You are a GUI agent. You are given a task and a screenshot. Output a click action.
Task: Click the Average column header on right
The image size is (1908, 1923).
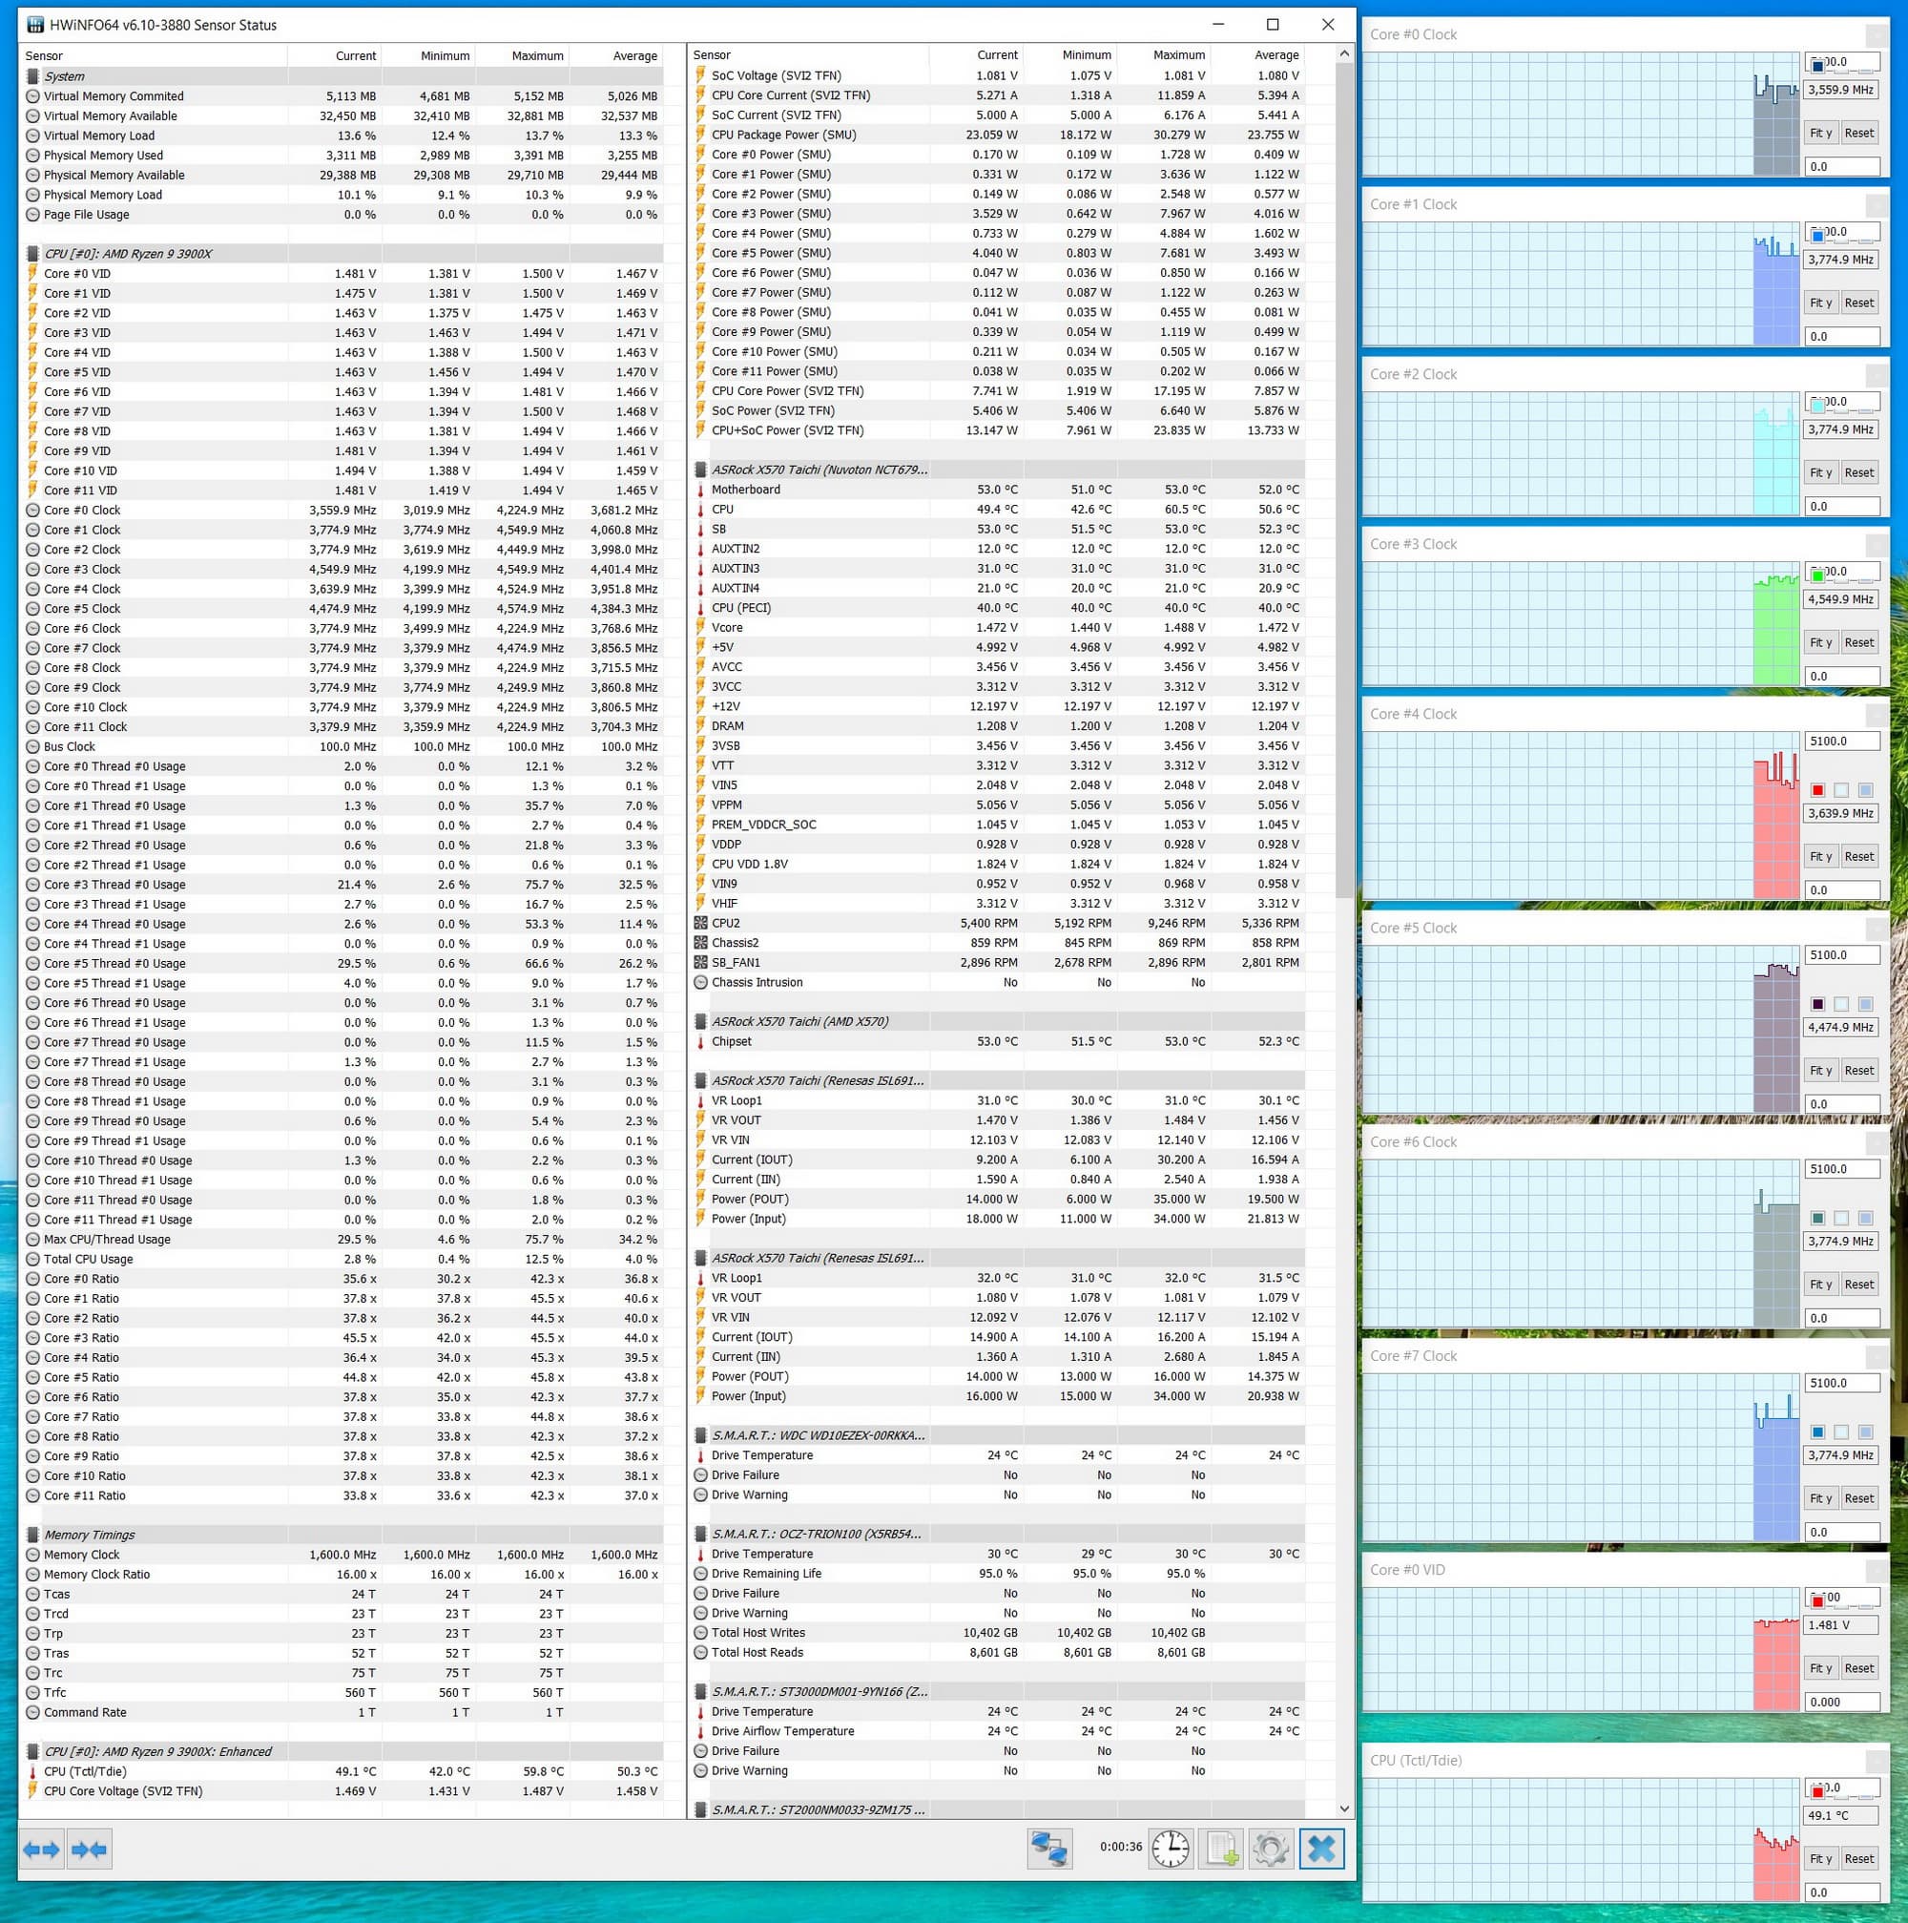[1275, 54]
